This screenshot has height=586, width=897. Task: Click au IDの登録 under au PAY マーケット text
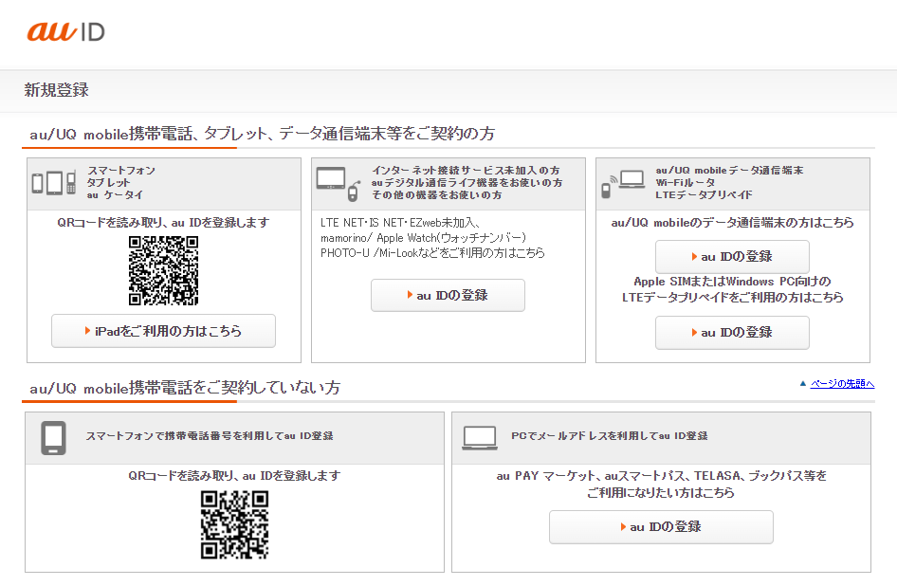click(x=661, y=527)
